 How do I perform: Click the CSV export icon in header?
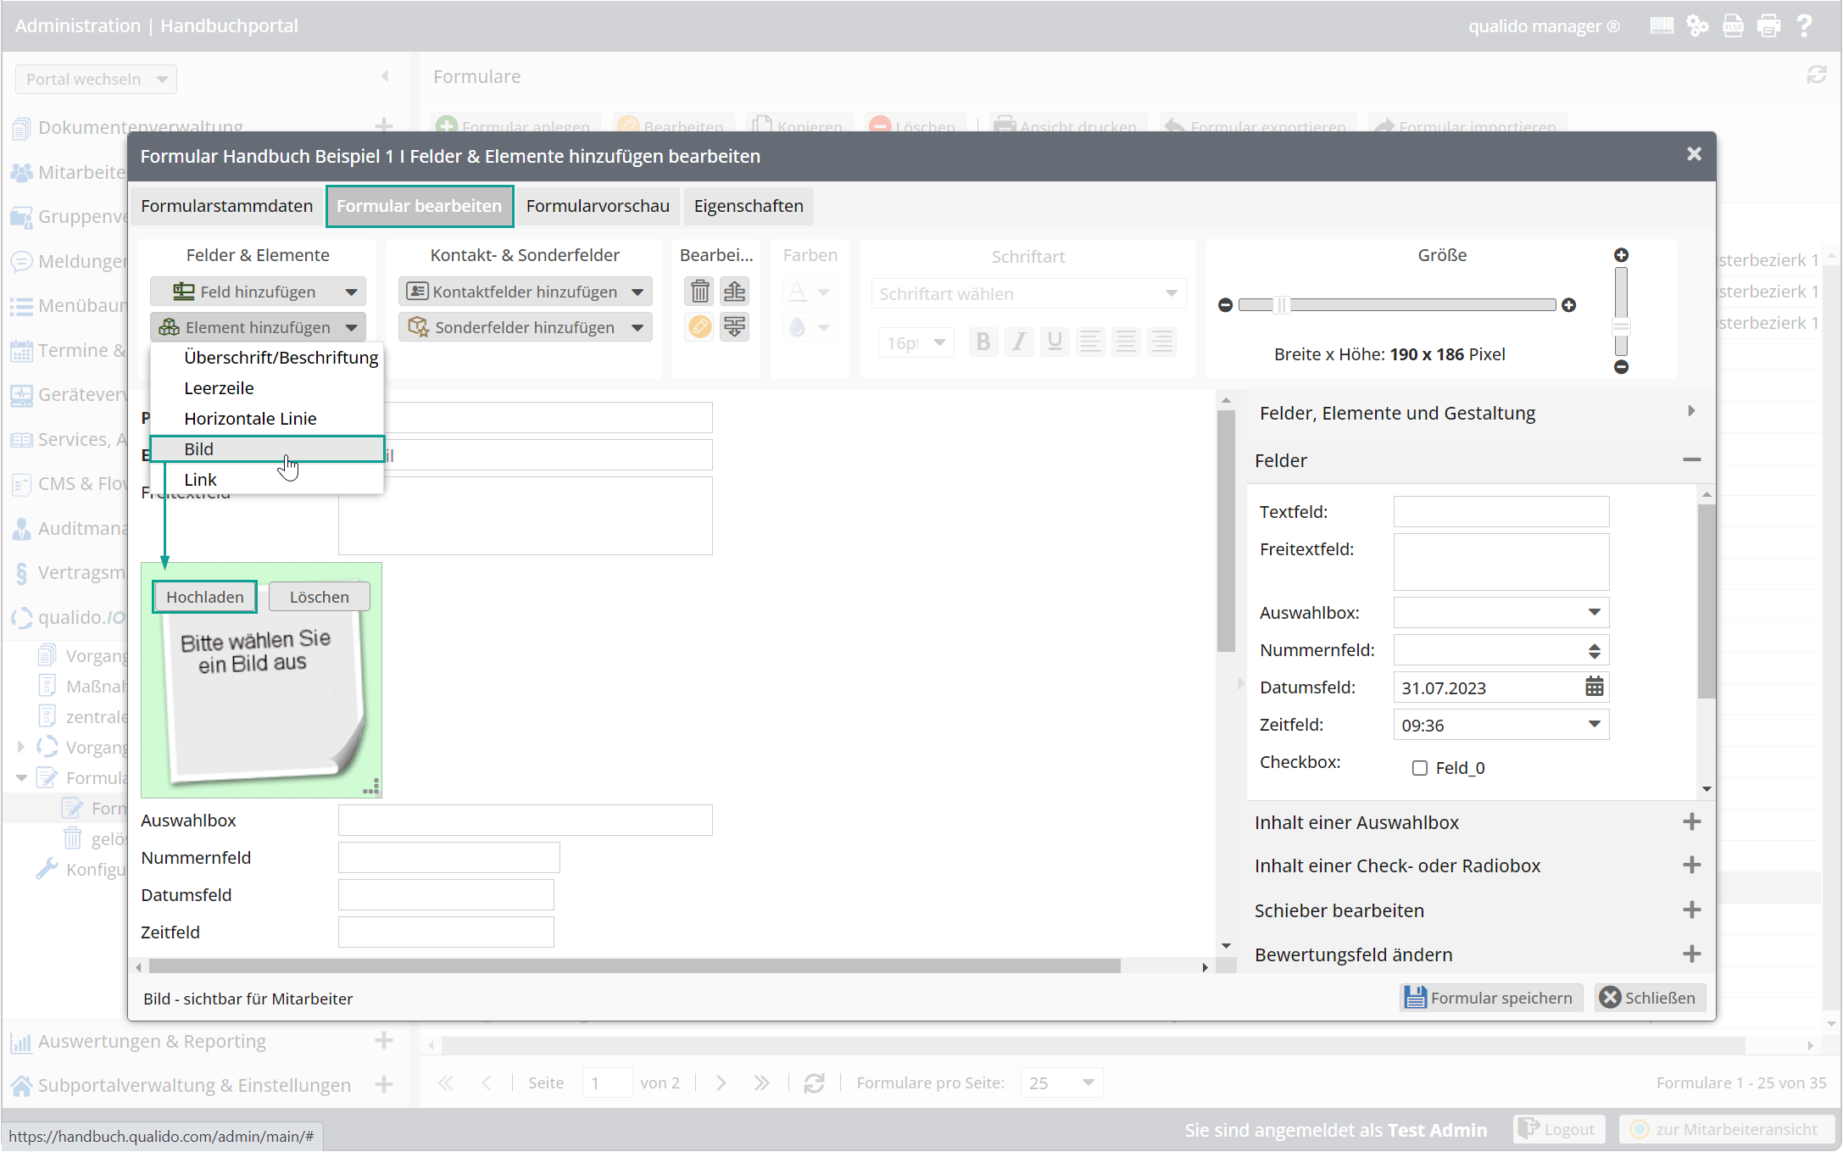pos(1733,25)
